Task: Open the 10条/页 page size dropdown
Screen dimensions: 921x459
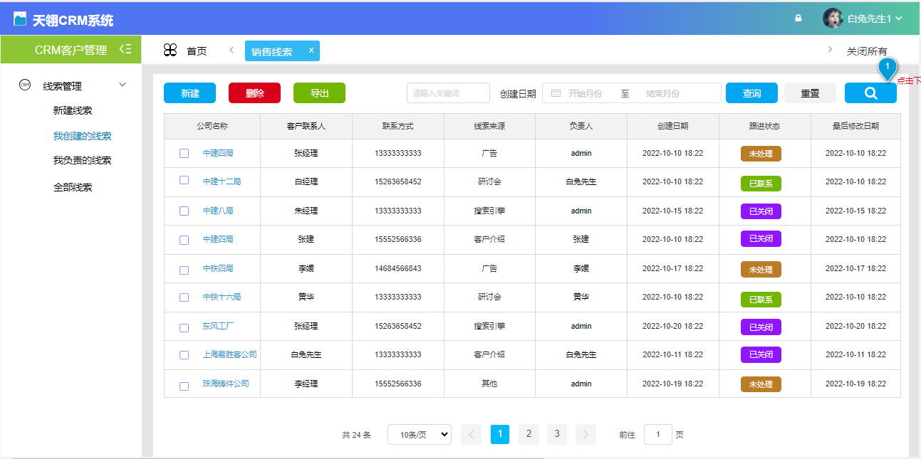Action: coord(419,434)
